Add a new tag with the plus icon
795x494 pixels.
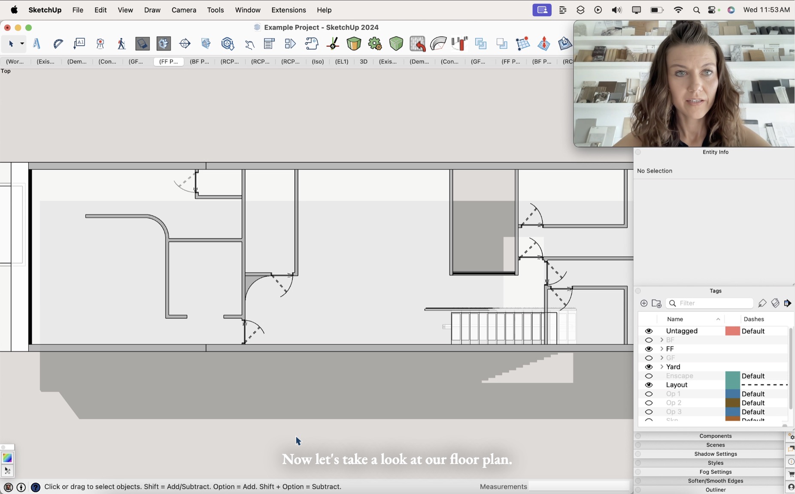pyautogui.click(x=644, y=303)
